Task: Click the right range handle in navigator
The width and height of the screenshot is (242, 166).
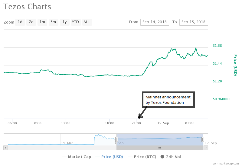Action: point(203,139)
